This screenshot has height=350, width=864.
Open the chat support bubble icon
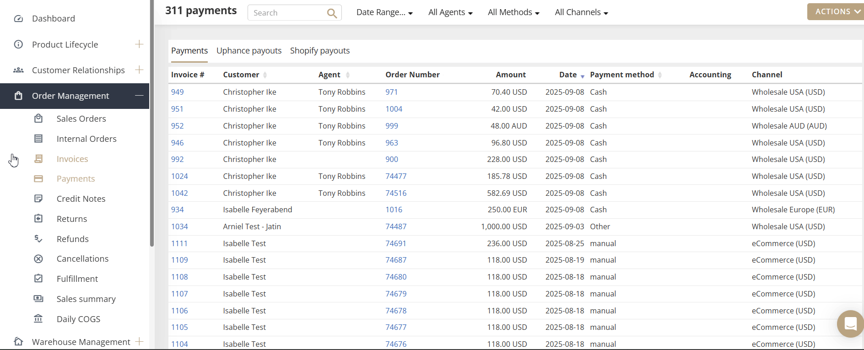coord(850,324)
